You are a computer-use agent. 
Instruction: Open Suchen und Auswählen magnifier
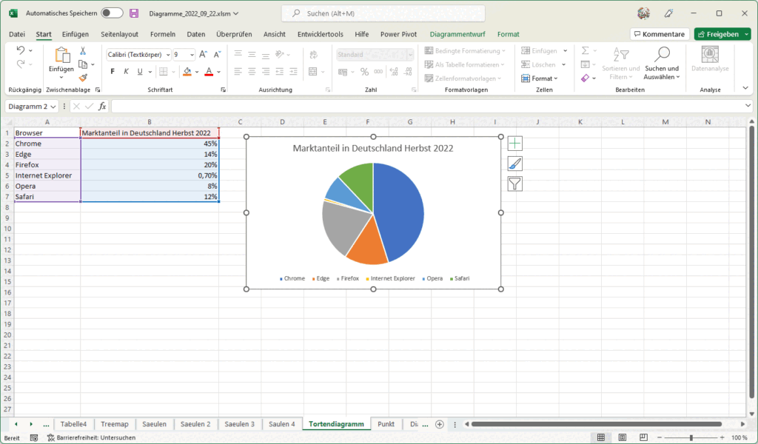(x=662, y=64)
